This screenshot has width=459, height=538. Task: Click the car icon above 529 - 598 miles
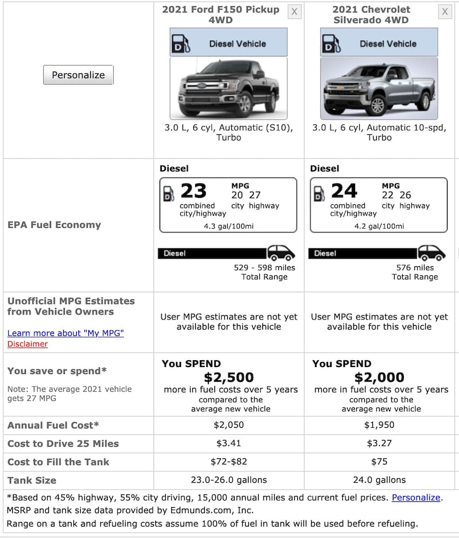[x=281, y=253]
